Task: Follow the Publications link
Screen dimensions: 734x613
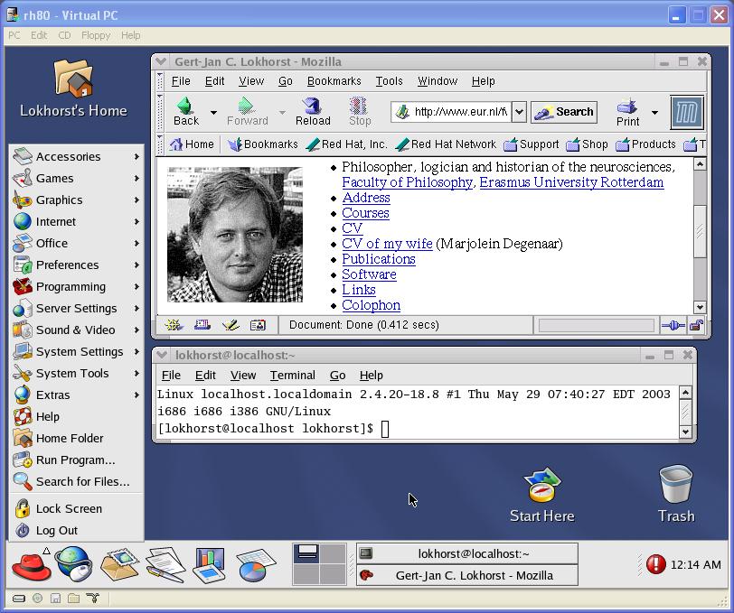Action: coord(379,259)
